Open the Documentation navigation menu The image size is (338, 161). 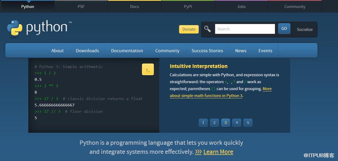click(x=127, y=51)
